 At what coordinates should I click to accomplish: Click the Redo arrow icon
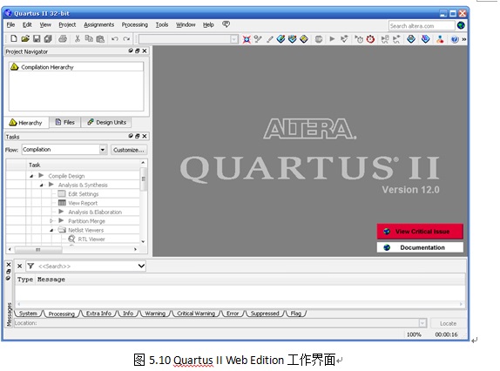[126, 39]
